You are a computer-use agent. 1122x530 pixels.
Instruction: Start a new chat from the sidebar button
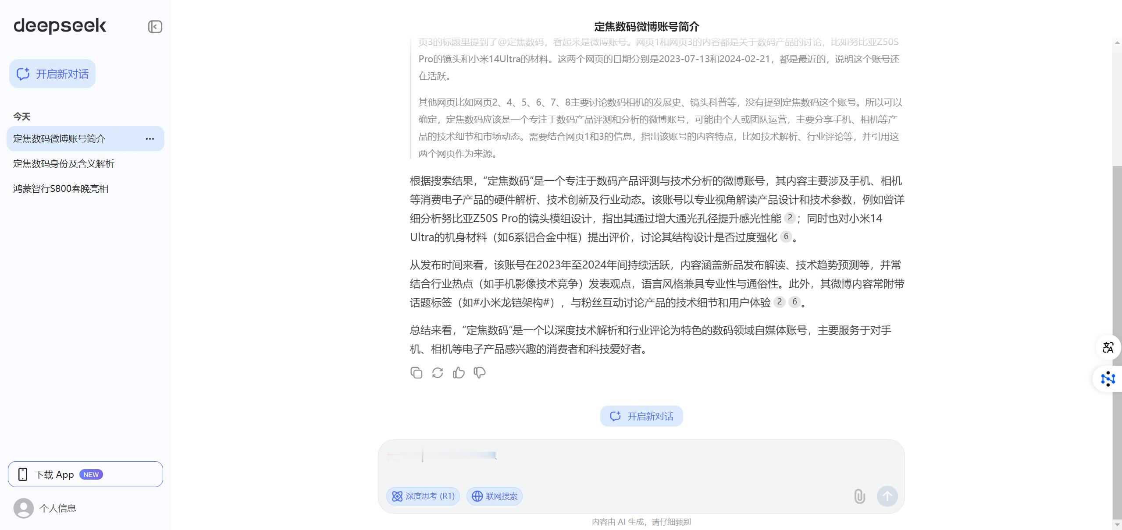click(x=52, y=74)
